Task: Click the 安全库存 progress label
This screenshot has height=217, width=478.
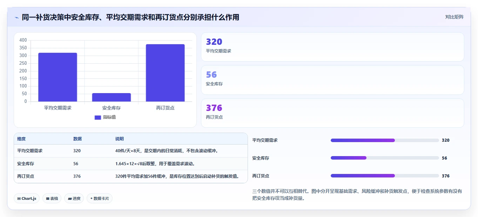Action: [261, 158]
